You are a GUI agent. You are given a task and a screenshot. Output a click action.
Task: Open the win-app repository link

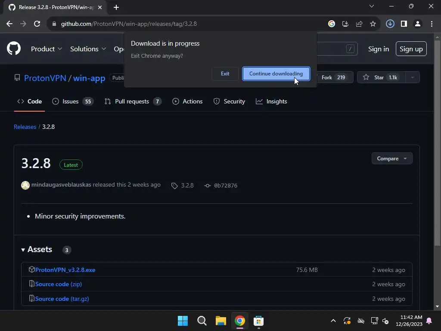point(89,78)
